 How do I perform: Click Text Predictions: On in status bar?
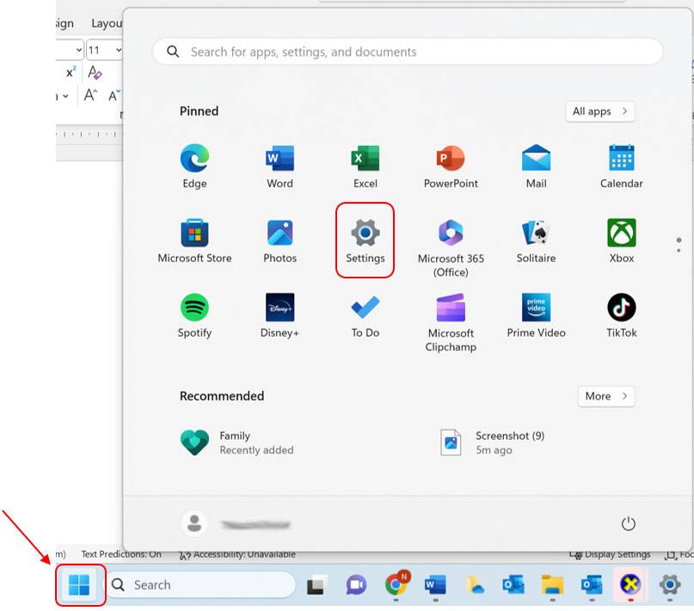point(121,554)
